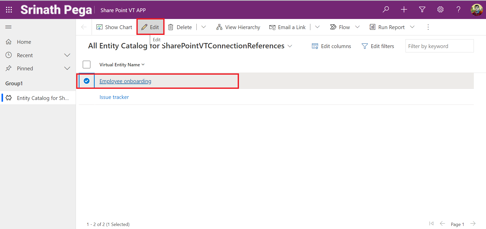The width and height of the screenshot is (486, 229).
Task: Click the plus icon to create new record
Action: (x=404, y=10)
